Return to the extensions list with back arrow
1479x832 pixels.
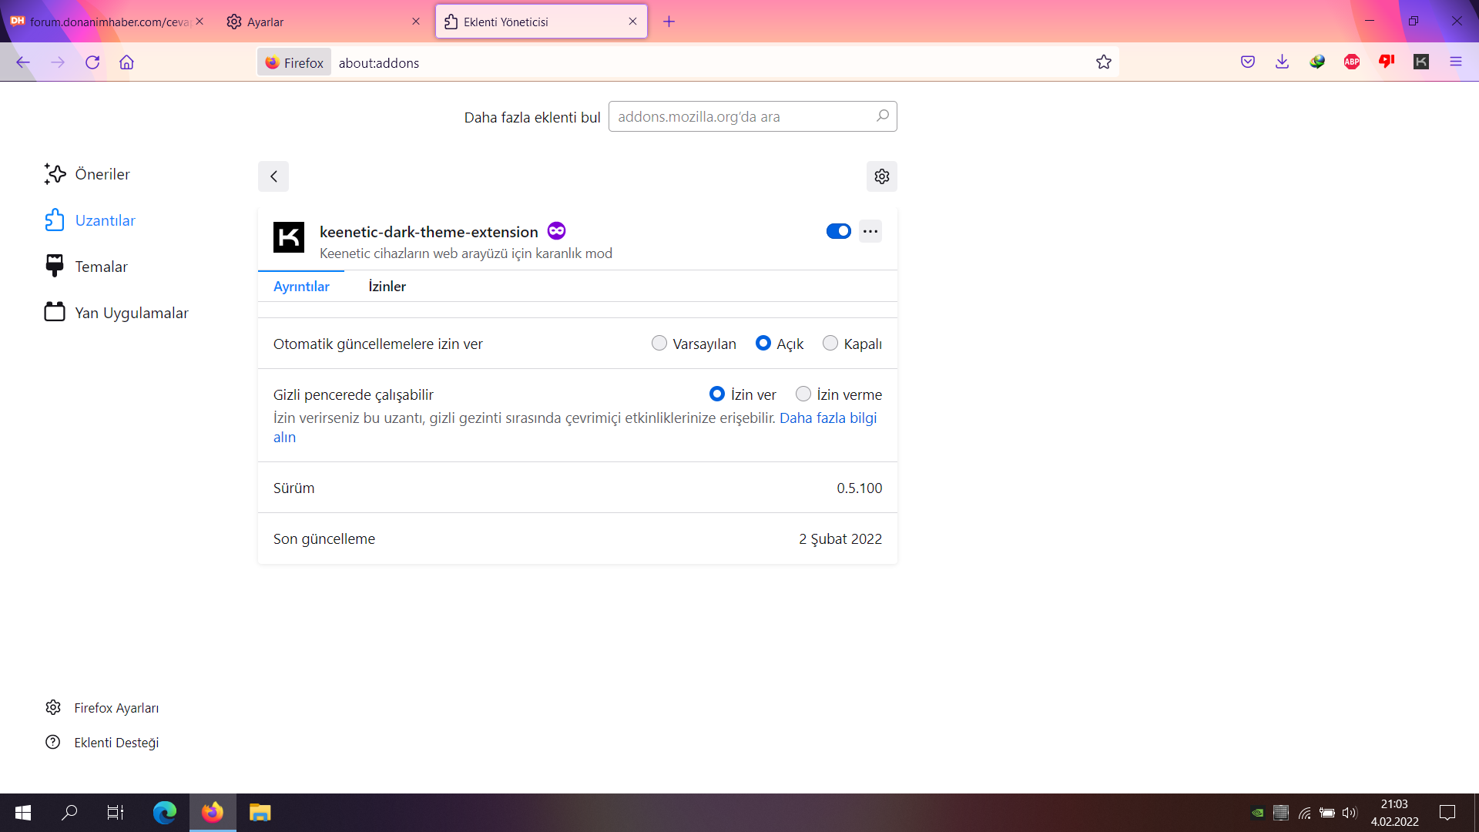(273, 176)
